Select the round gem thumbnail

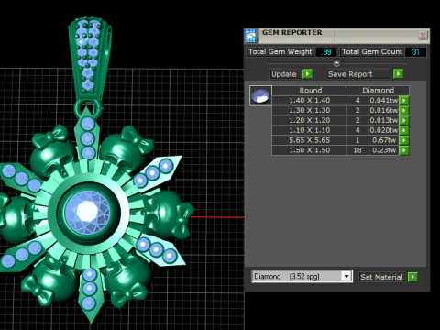pyautogui.click(x=260, y=96)
